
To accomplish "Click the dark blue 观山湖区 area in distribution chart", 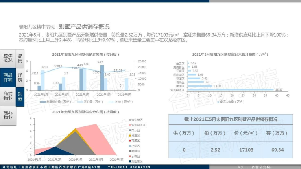I will (x=55, y=152).
